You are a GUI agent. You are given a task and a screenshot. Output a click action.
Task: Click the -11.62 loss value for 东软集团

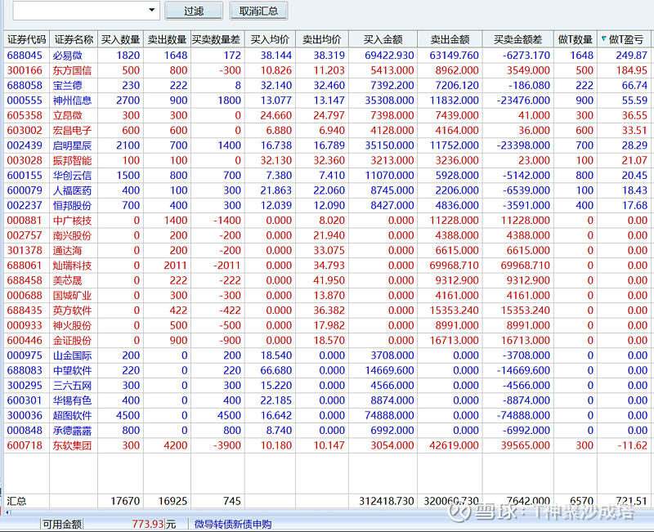coord(632,445)
